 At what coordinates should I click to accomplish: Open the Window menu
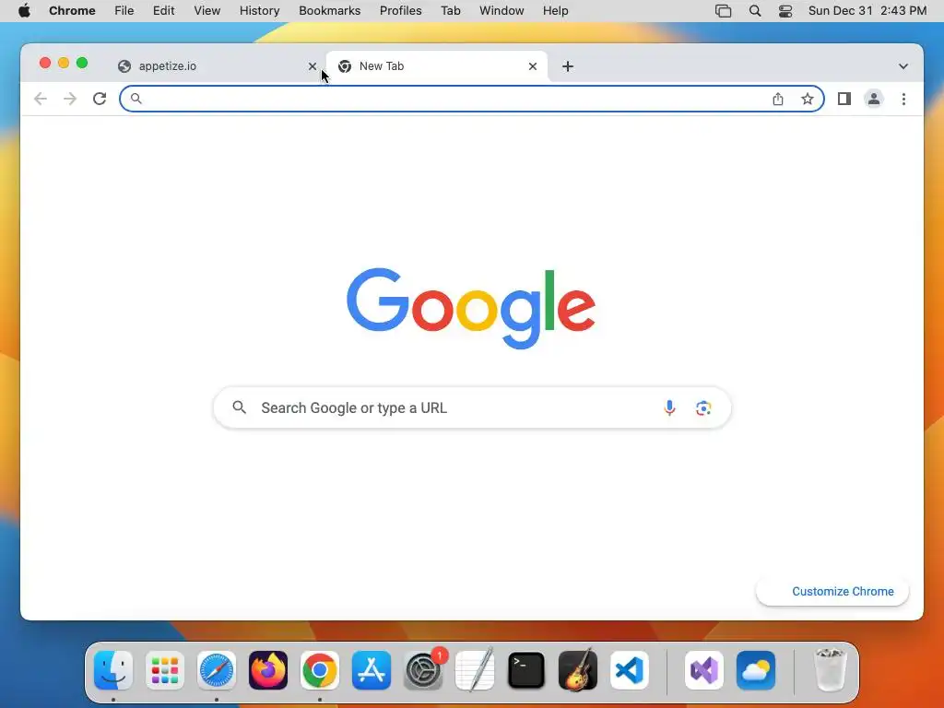pos(501,11)
